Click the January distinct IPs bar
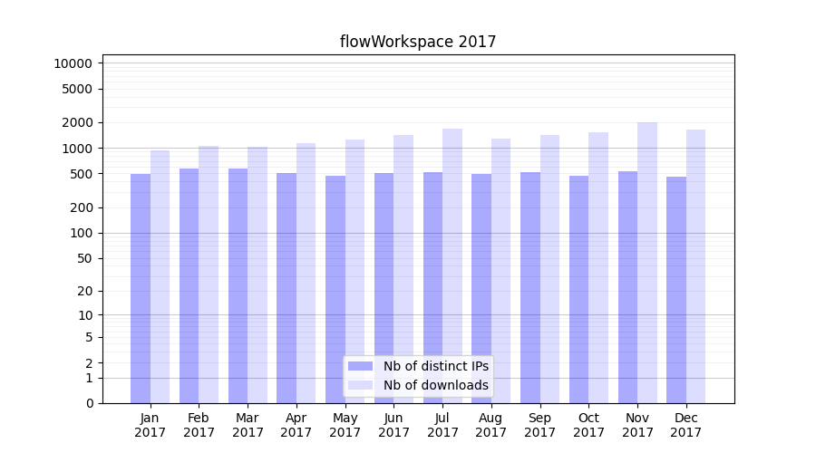Image resolution: width=816 pixels, height=453 pixels. click(141, 288)
